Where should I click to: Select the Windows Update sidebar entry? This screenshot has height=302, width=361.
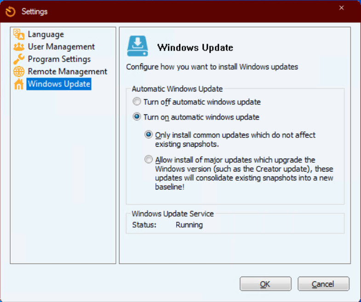59,84
